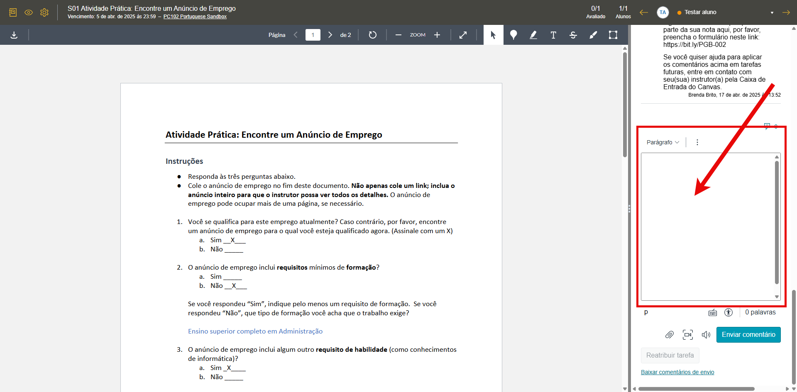Select the highlight annotation tool
The width and height of the screenshot is (797, 392).
coord(533,35)
